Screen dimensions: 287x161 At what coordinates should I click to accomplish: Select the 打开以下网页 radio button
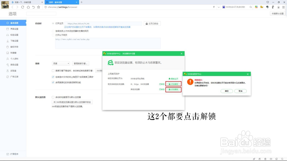[53, 35]
